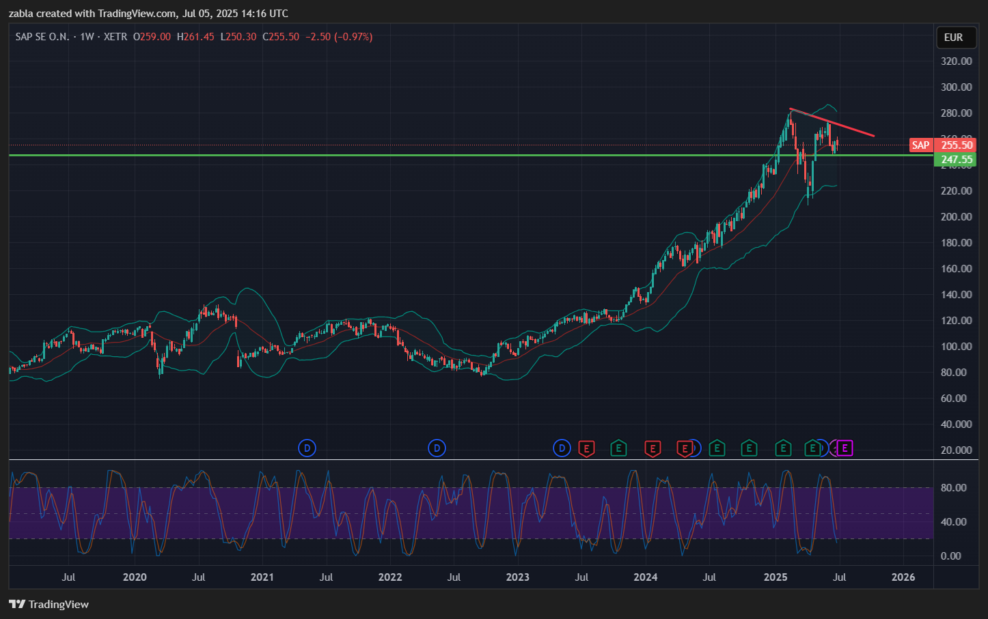
Task: Click the 2022 label on time axis
Action: [390, 577]
